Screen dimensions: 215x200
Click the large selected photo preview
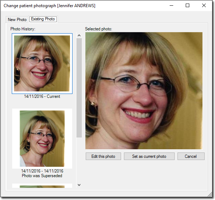click(x=144, y=91)
